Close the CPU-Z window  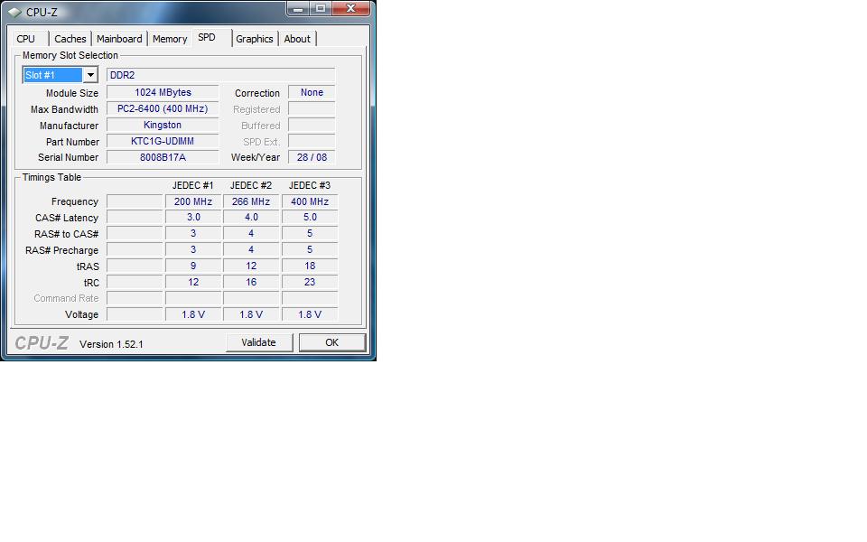(x=350, y=8)
